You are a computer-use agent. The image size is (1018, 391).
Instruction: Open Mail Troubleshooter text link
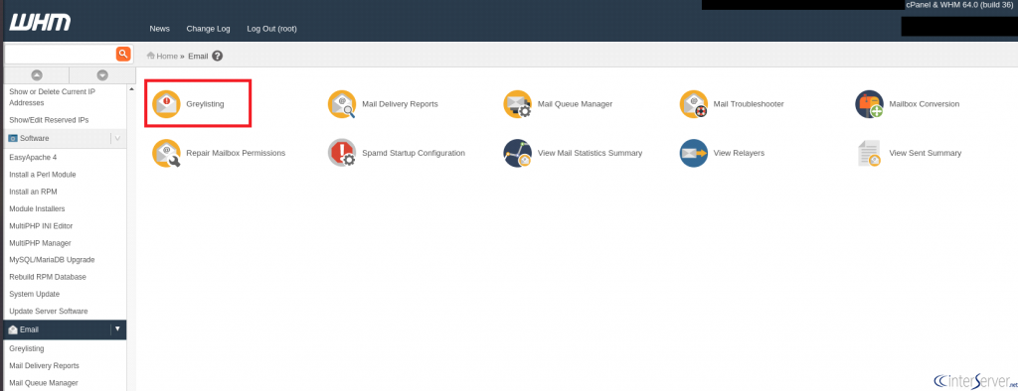(749, 104)
